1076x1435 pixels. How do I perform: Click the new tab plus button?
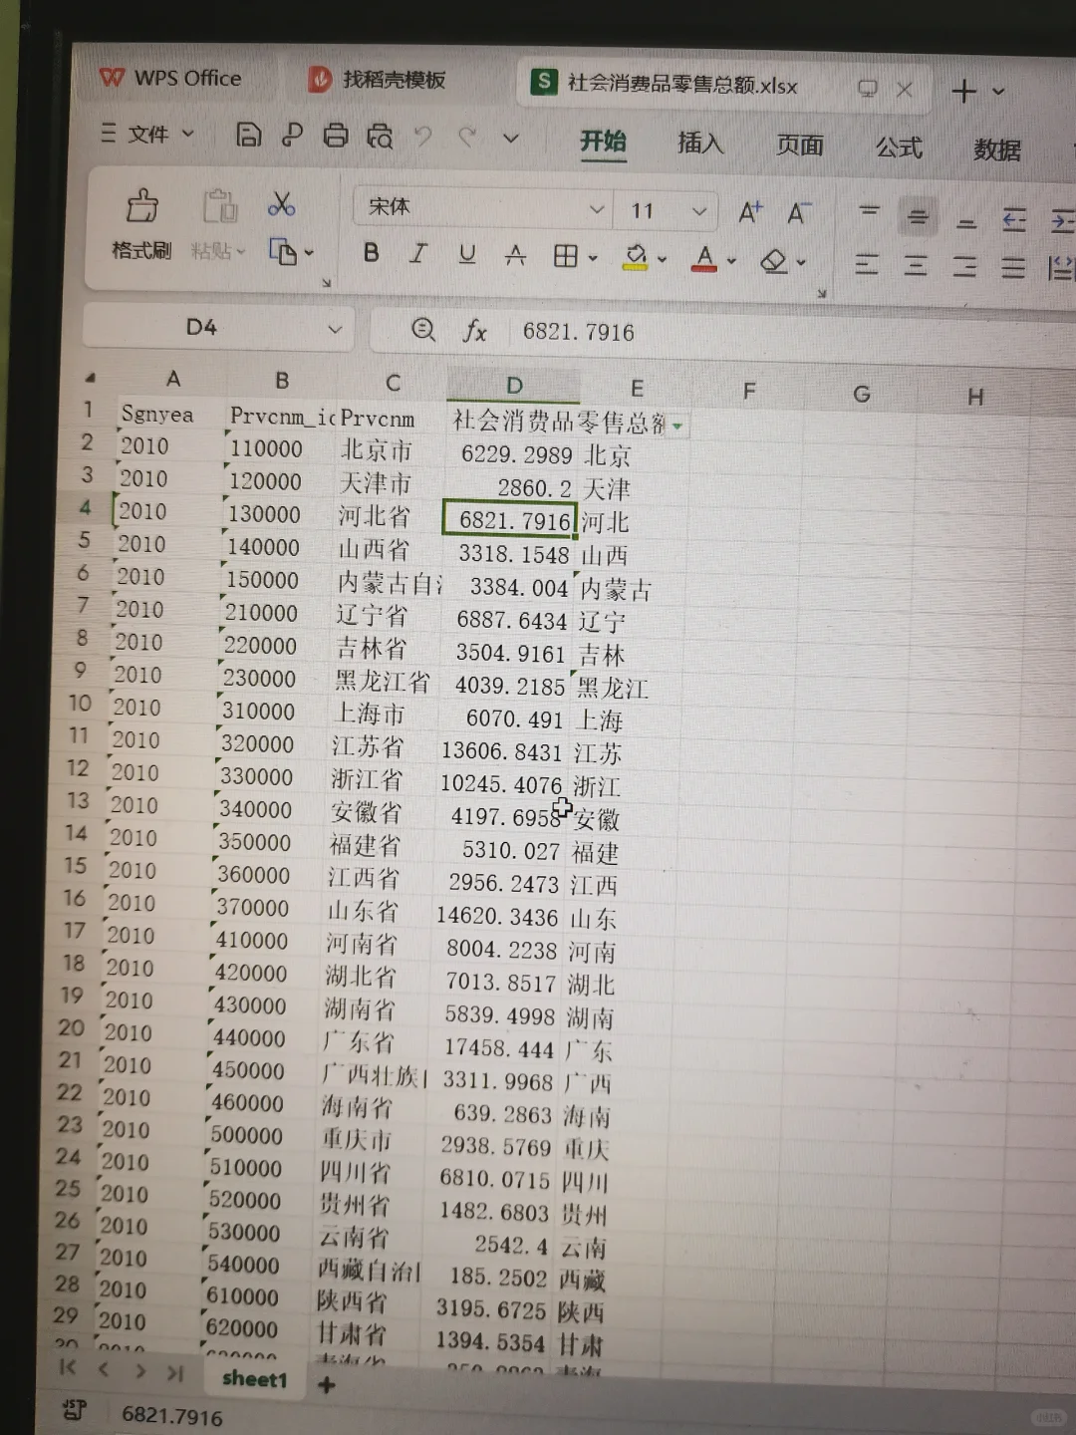963,91
